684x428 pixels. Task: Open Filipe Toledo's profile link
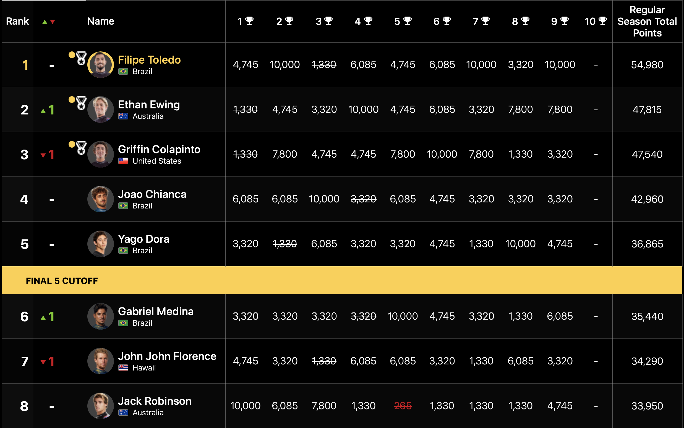pyautogui.click(x=149, y=60)
